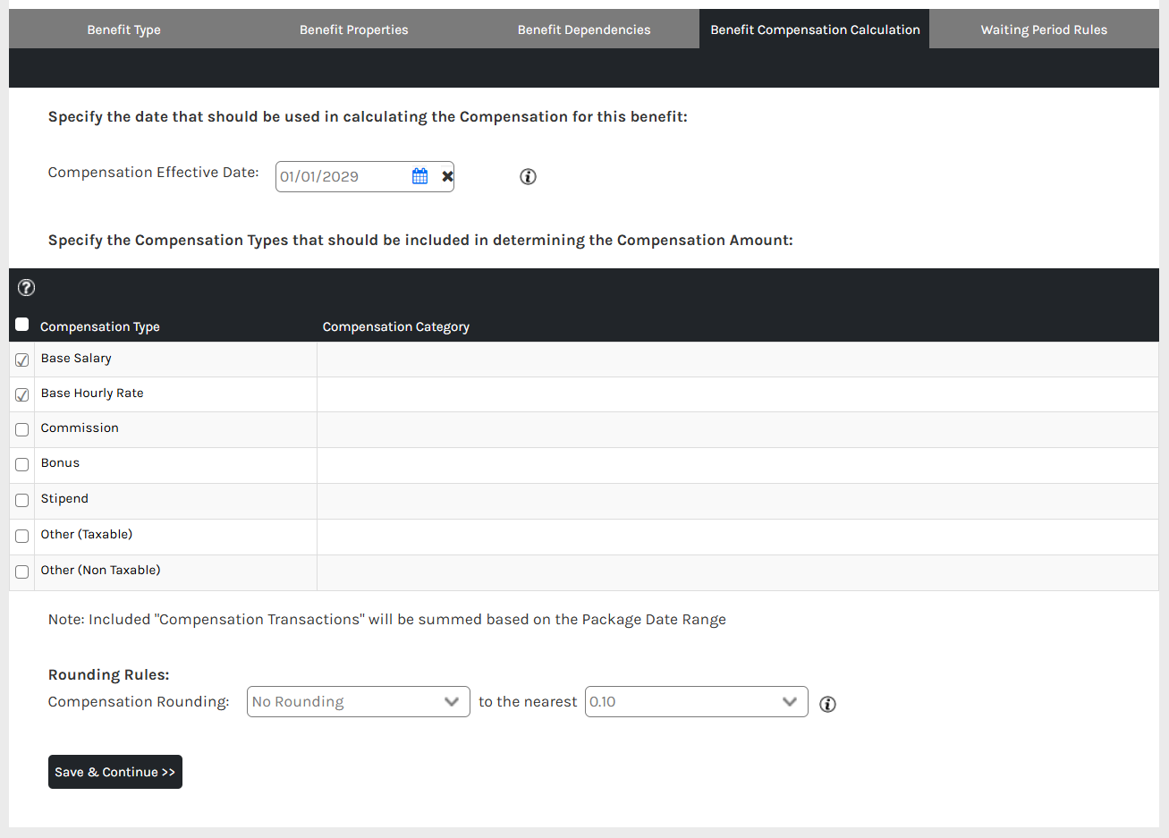
Task: Click the 'Commission' row label
Action: click(80, 427)
